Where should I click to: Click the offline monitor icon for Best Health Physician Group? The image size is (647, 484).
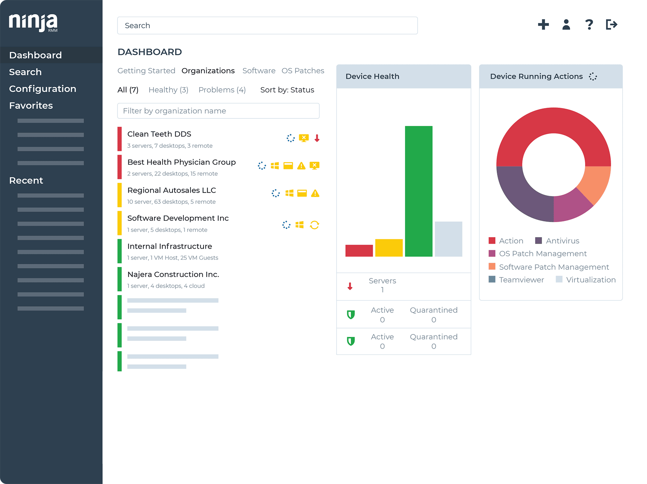tap(315, 166)
